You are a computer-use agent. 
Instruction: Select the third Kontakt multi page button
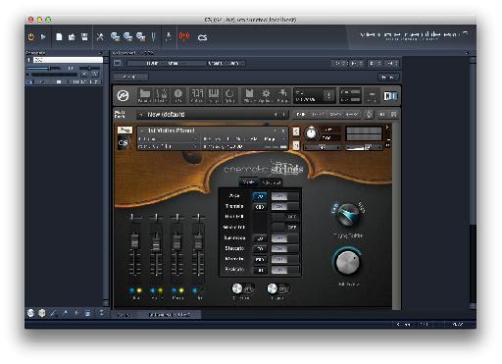[x=335, y=114]
